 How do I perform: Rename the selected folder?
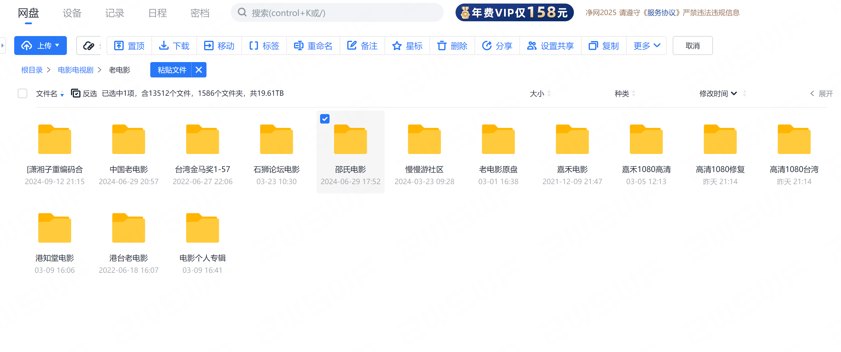pyautogui.click(x=313, y=45)
